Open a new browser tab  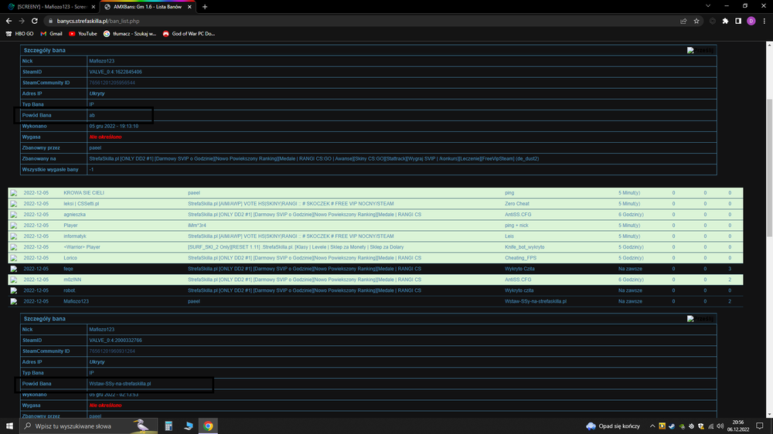click(205, 7)
